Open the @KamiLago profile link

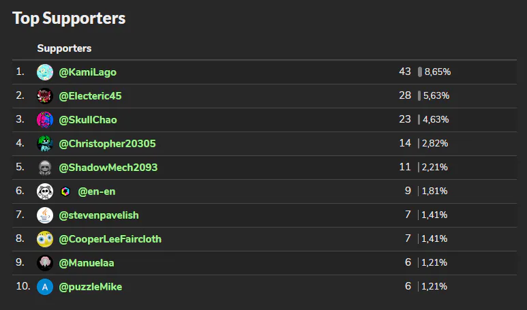88,72
